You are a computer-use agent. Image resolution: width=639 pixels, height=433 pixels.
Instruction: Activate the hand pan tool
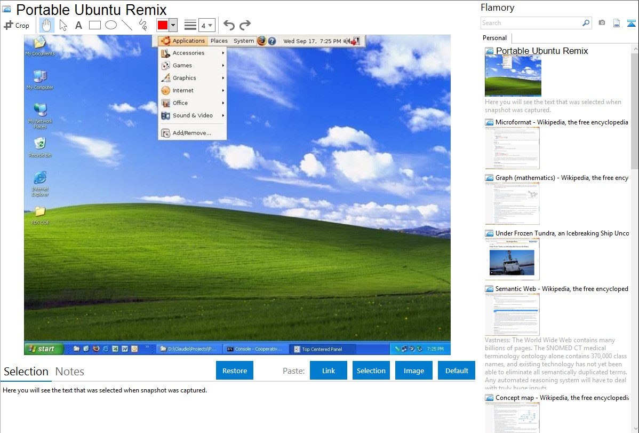pyautogui.click(x=46, y=25)
